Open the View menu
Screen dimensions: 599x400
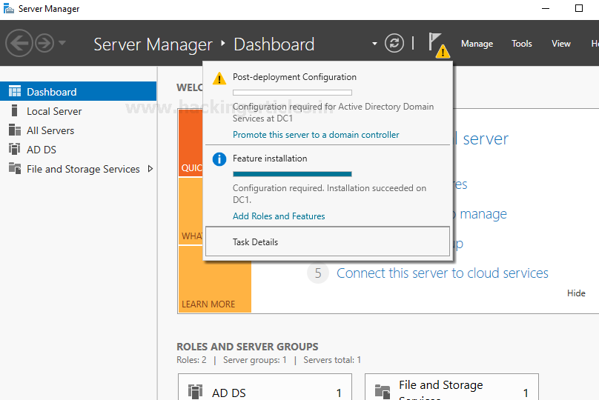pos(561,44)
